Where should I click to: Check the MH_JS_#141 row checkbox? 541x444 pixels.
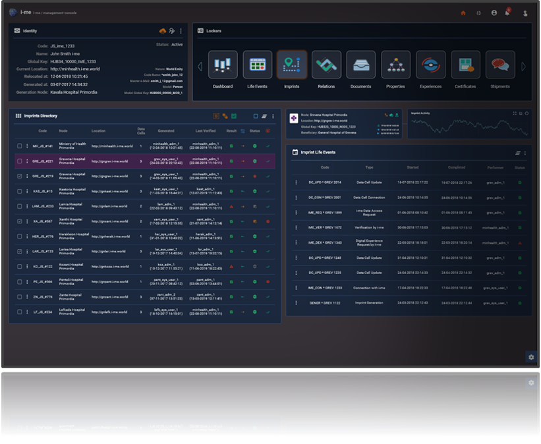point(20,146)
